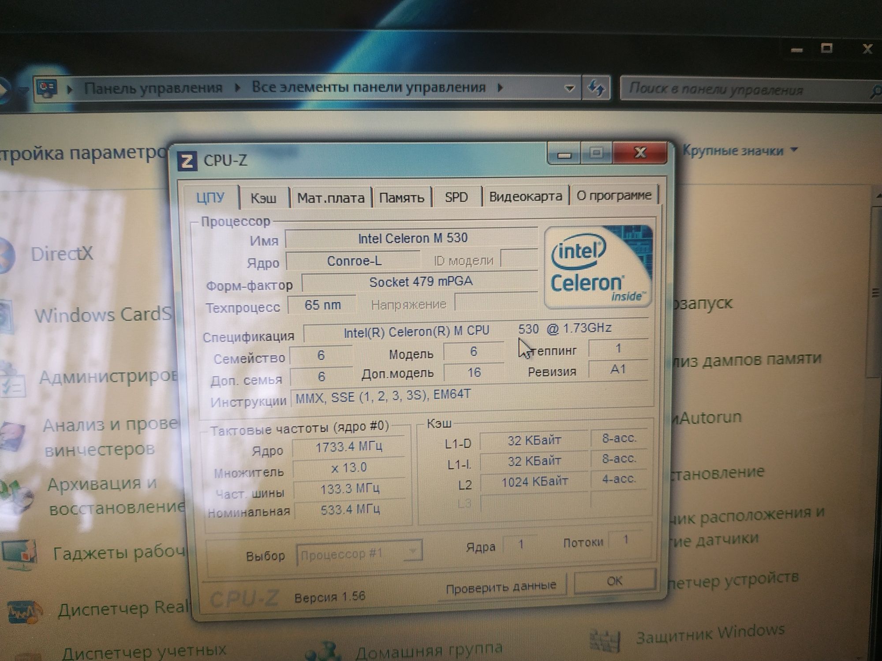
Task: Open the Процессор #1 selection dropdown
Action: [359, 553]
